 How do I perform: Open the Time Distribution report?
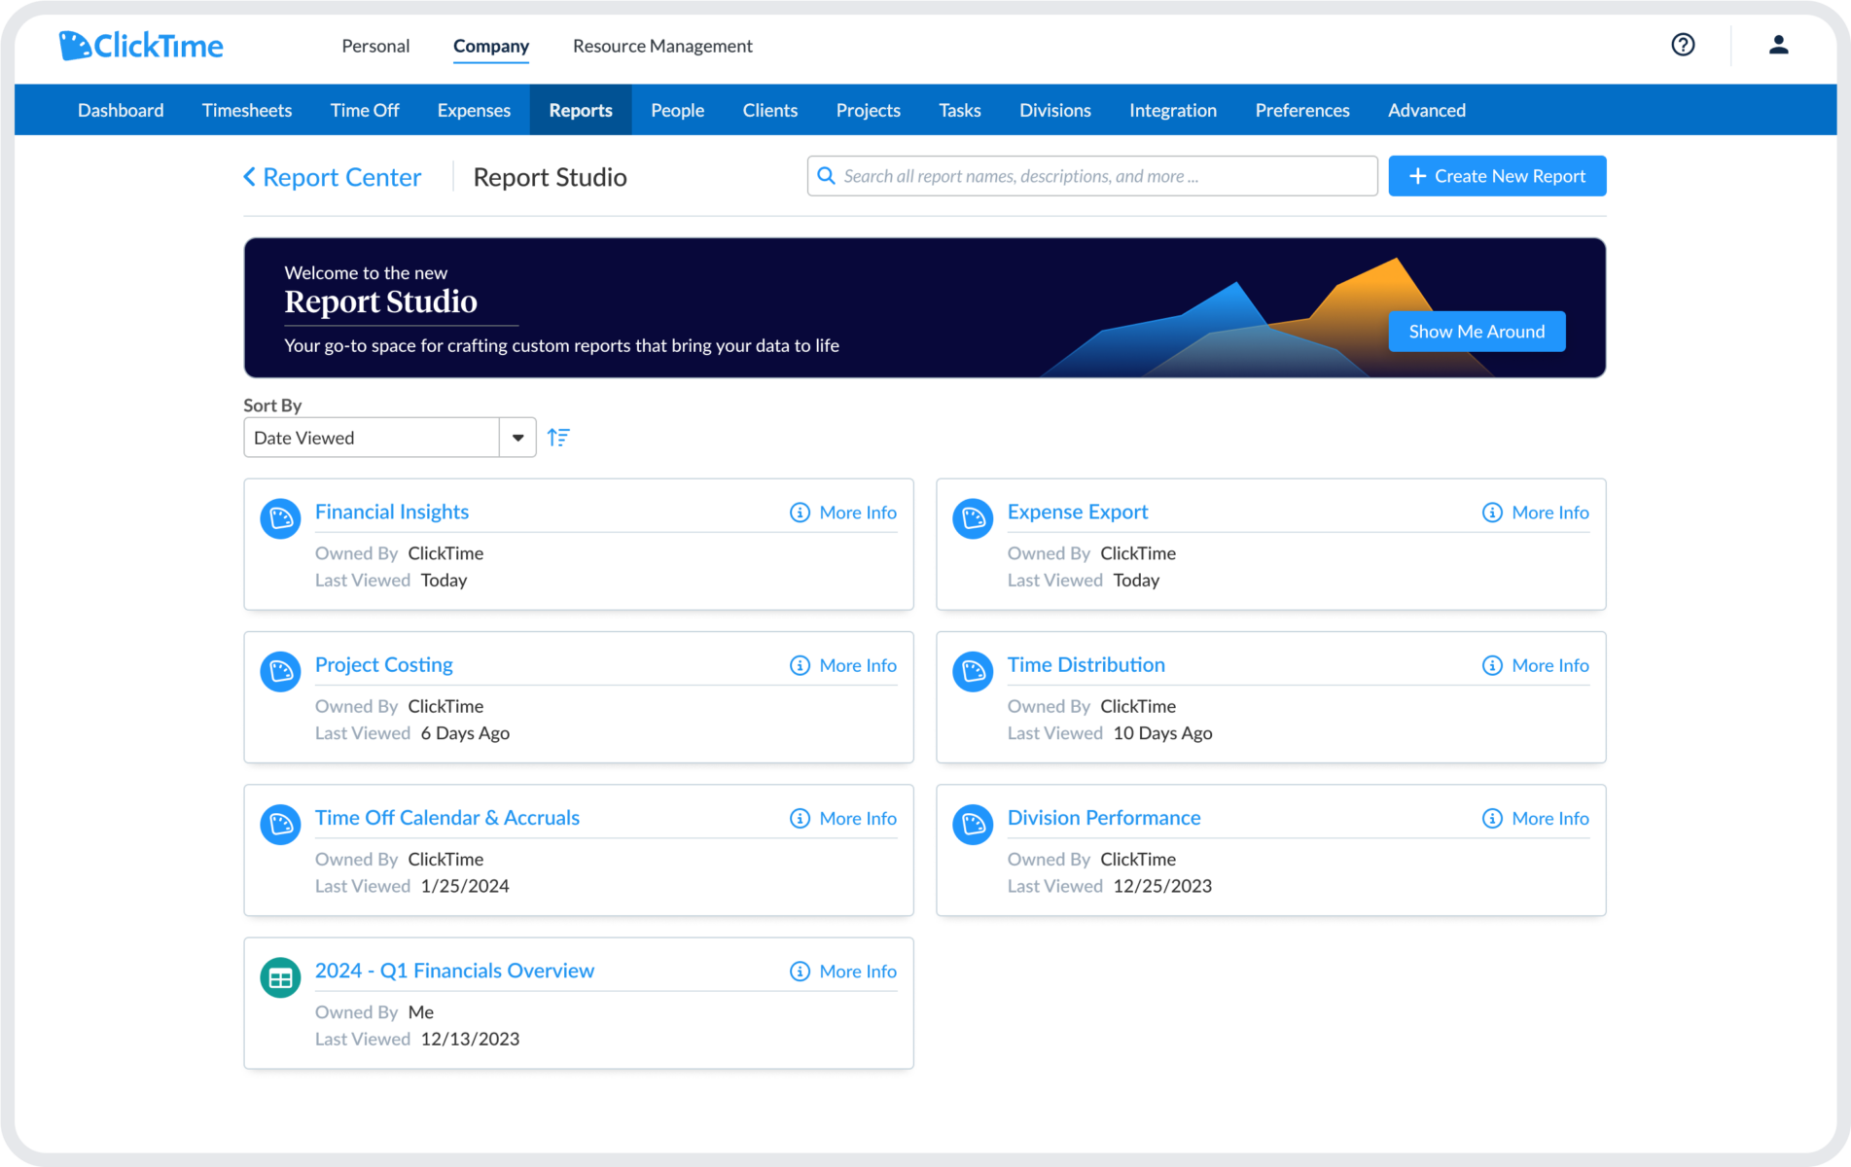point(1086,665)
